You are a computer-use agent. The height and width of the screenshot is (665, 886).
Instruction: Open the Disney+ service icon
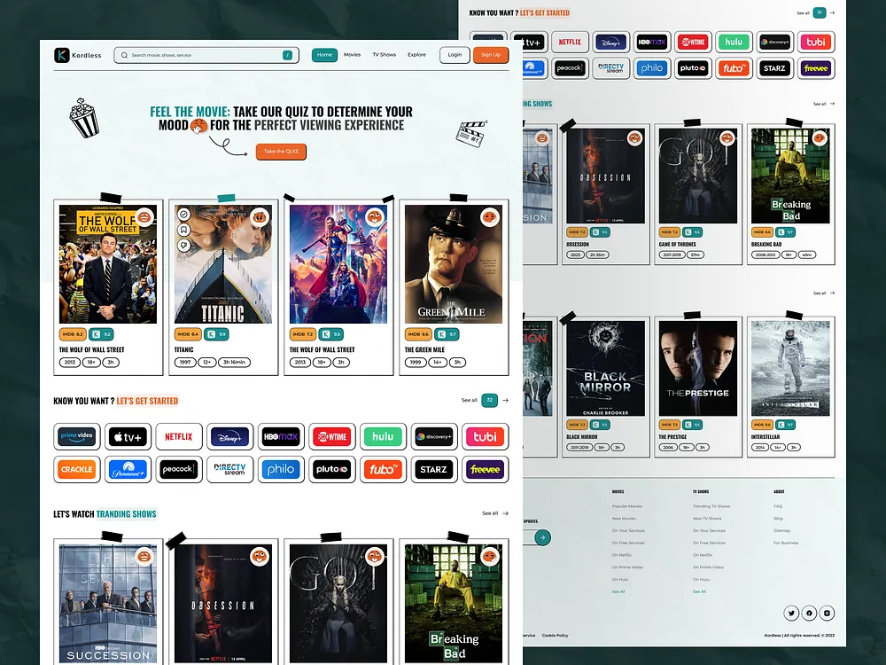coord(229,436)
